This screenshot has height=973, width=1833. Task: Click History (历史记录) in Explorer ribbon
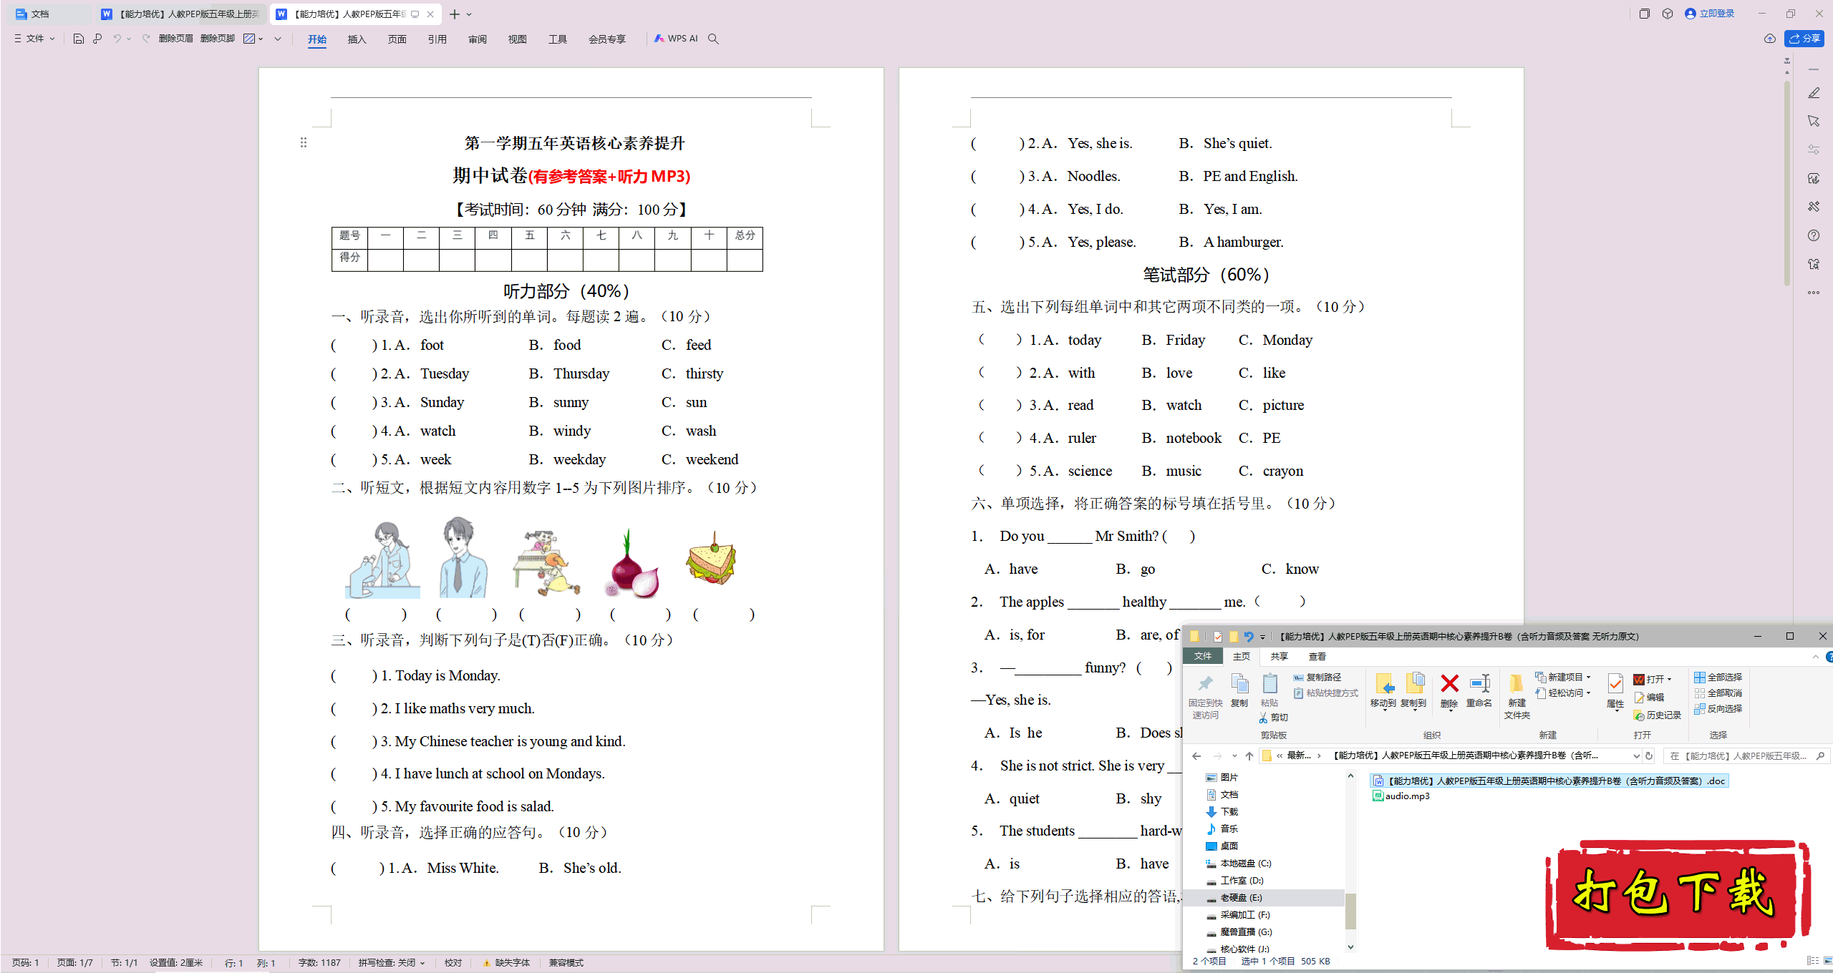coord(1657,715)
